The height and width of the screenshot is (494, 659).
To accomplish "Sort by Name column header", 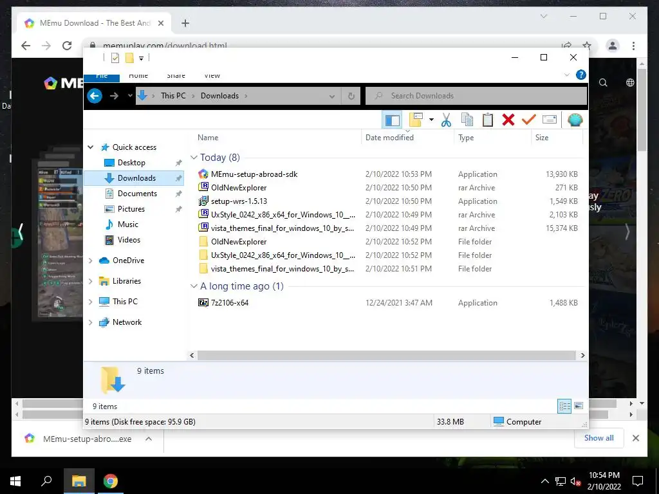I will click(x=277, y=138).
